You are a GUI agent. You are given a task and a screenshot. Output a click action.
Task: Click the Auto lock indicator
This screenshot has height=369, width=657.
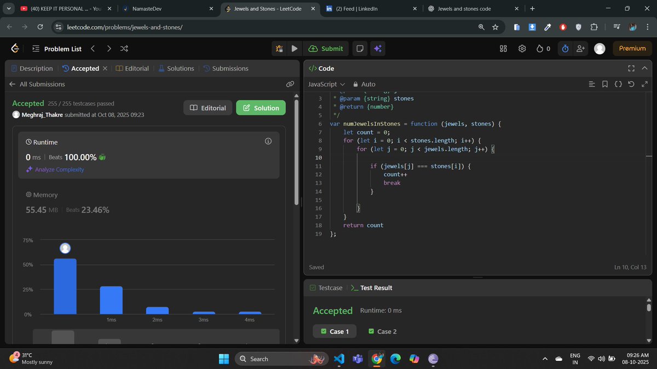coord(364,84)
